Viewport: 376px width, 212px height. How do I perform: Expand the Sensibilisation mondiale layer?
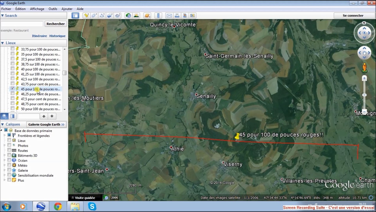click(x=4, y=175)
